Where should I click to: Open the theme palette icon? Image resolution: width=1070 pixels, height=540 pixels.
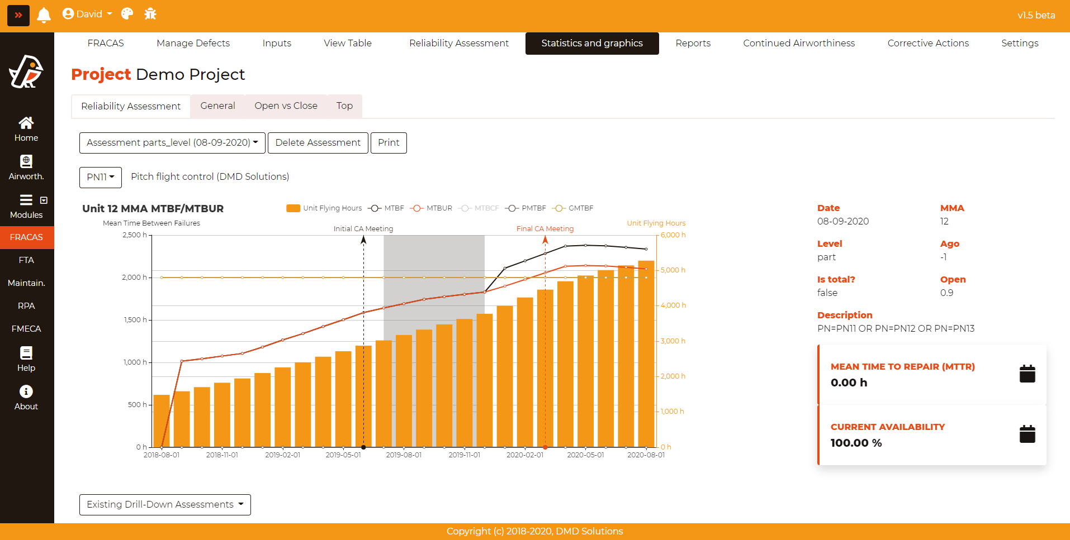(x=127, y=14)
